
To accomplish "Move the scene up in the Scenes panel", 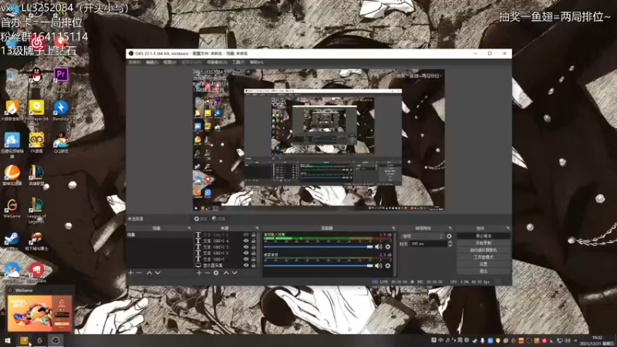I will pyautogui.click(x=149, y=273).
